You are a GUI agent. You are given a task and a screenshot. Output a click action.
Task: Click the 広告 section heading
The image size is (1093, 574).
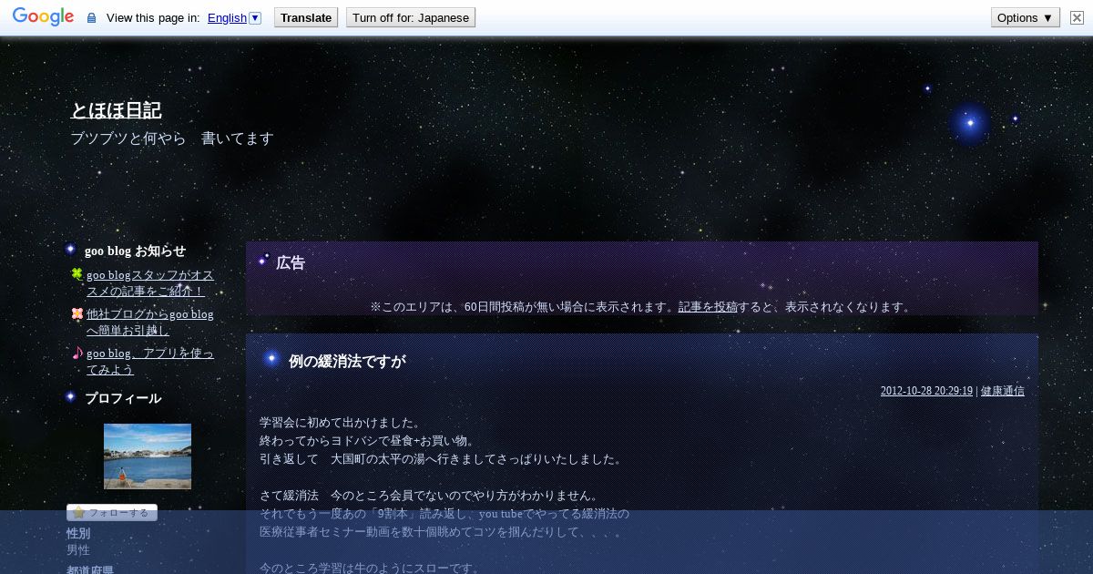(291, 263)
